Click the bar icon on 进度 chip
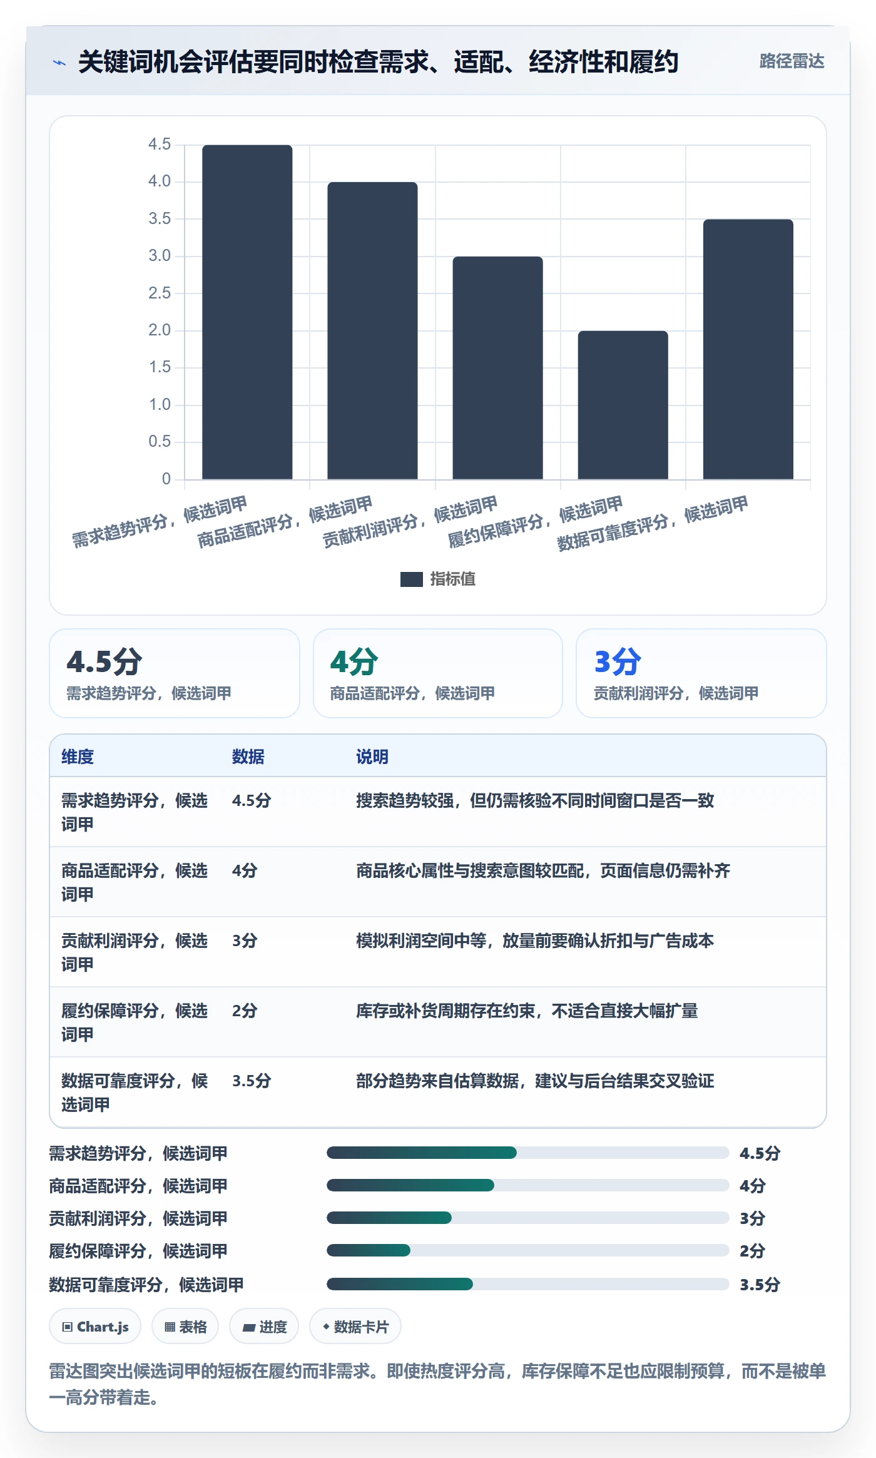 click(x=249, y=1327)
